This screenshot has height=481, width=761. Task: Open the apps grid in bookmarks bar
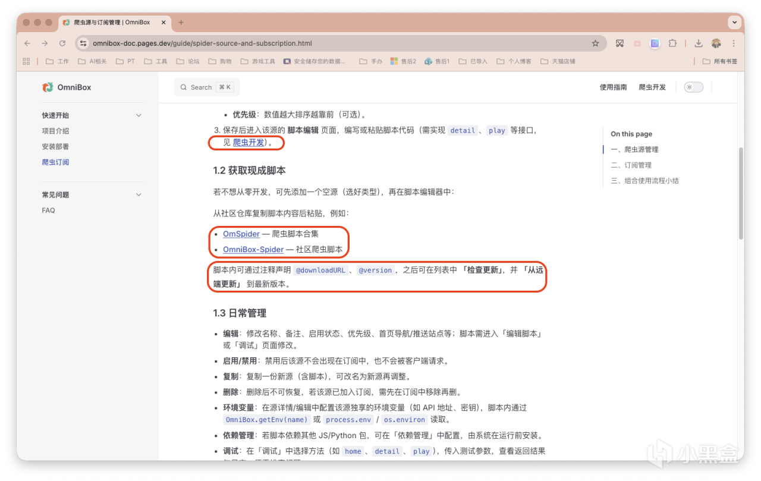click(26, 61)
